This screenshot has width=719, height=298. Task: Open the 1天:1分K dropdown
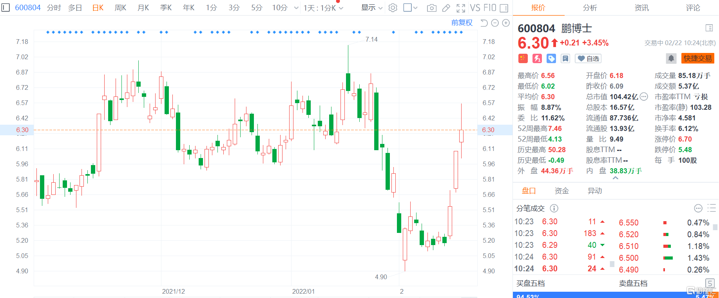[x=323, y=8]
